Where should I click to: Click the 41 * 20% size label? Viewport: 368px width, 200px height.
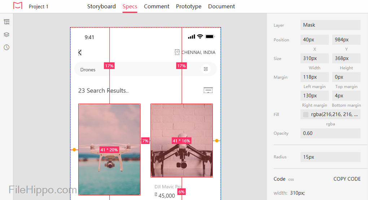109,150
